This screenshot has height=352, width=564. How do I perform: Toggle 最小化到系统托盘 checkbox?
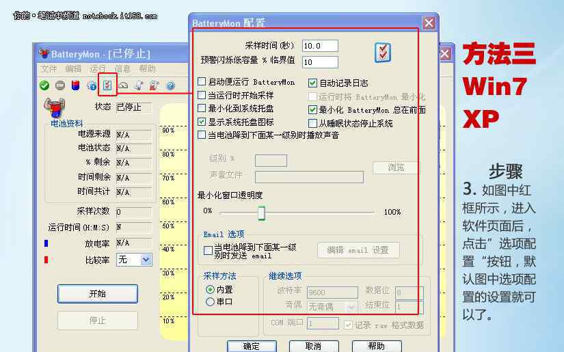click(202, 108)
